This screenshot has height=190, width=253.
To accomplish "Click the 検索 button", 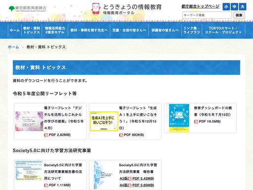I will pyautogui.click(x=239, y=15).
